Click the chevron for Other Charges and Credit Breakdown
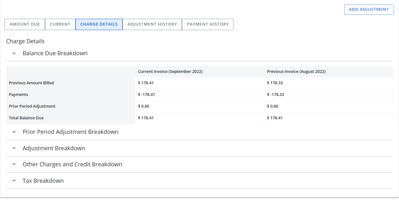The image size is (399, 202). coord(14,164)
